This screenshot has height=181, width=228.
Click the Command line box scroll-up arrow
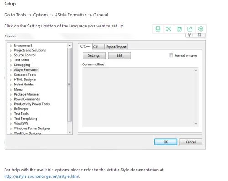click(196, 70)
